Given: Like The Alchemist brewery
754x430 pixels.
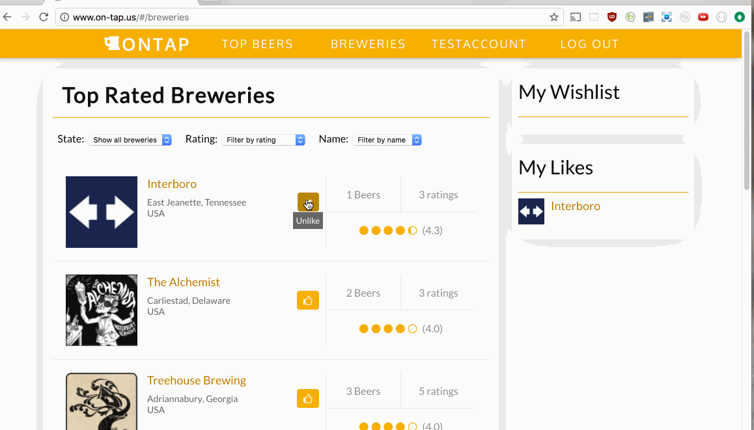Looking at the screenshot, I should [x=308, y=301].
